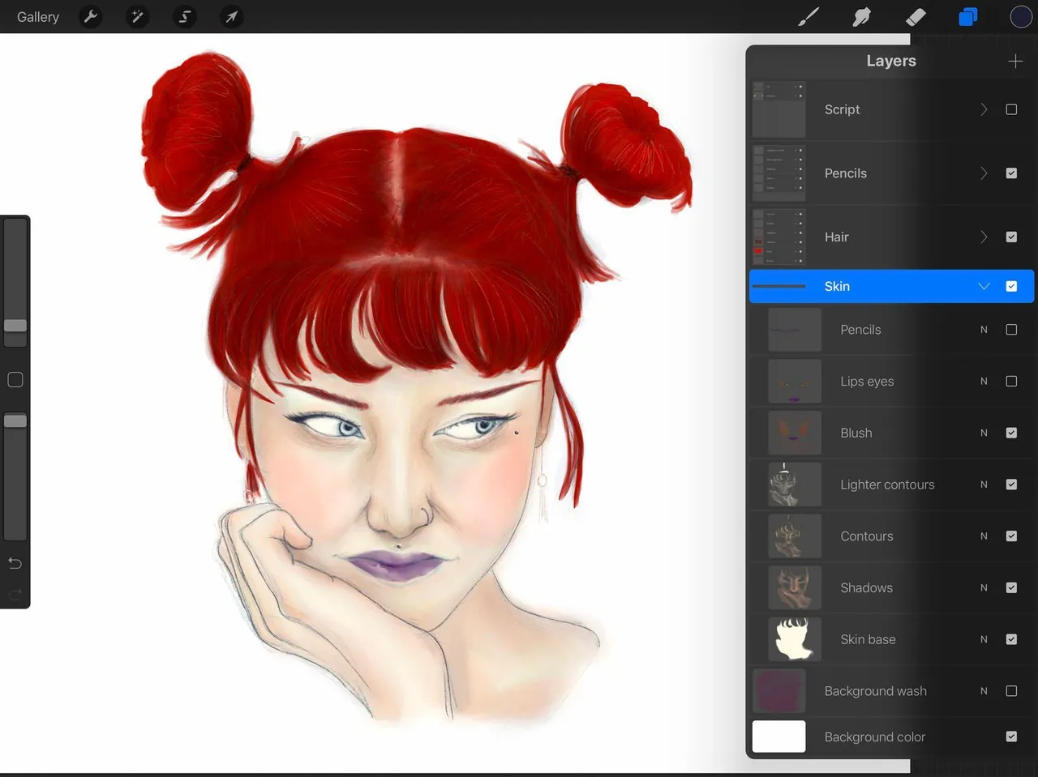Collapse the Skin group chevron
This screenshot has width=1038, height=777.
pyautogui.click(x=984, y=286)
